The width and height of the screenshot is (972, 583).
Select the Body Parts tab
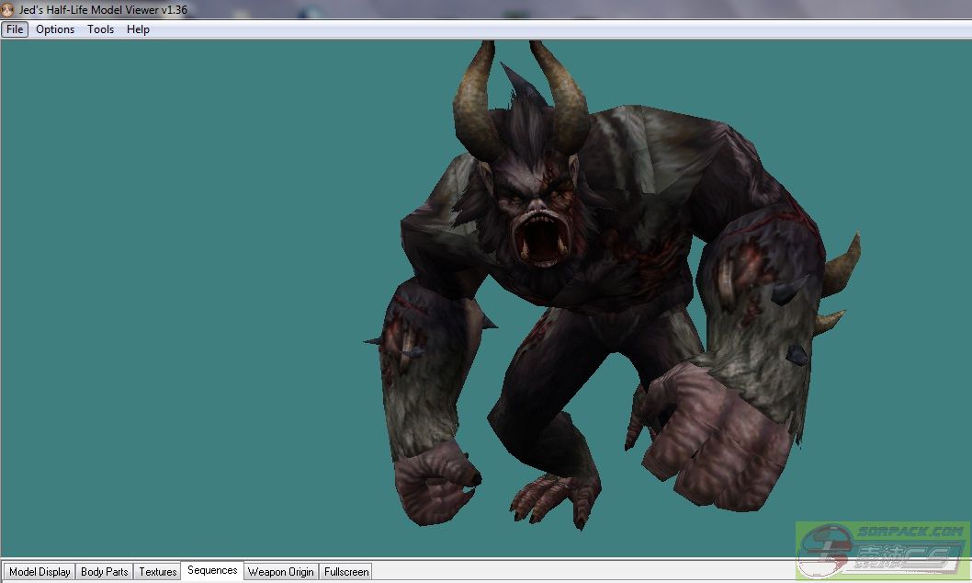[x=105, y=572]
